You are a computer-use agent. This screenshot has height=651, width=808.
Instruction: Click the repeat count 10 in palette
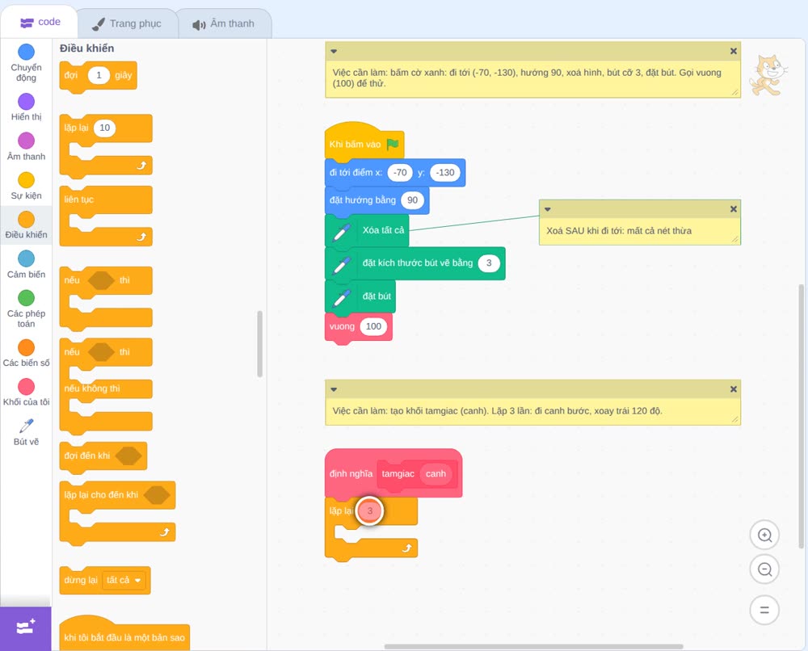104,128
